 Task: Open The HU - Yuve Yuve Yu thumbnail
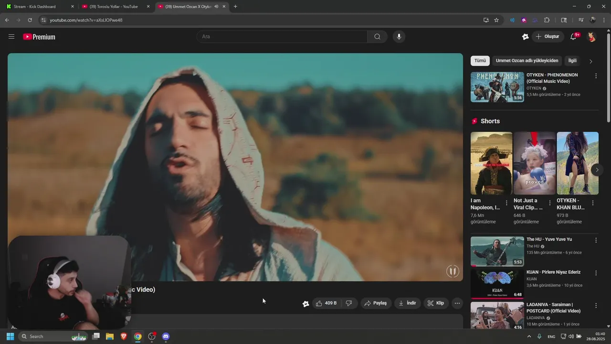click(x=497, y=251)
